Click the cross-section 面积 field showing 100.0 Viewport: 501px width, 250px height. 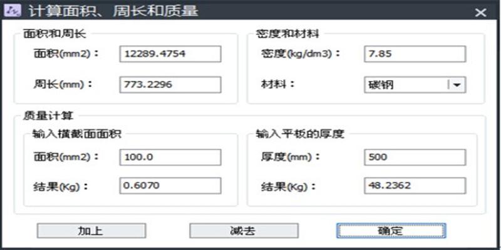pos(170,157)
